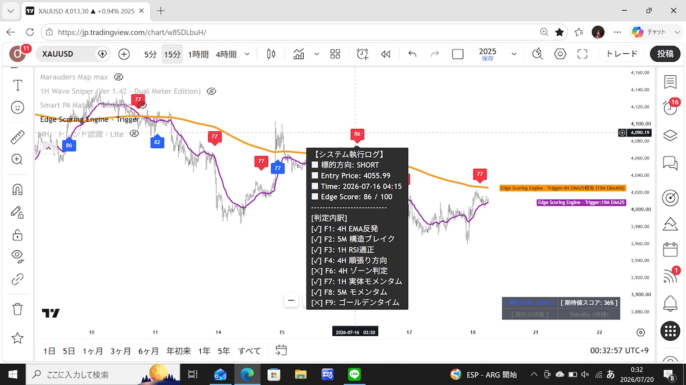This screenshot has width=686, height=385.
Task: Switch to 4時間 timeframe
Action: click(x=226, y=54)
